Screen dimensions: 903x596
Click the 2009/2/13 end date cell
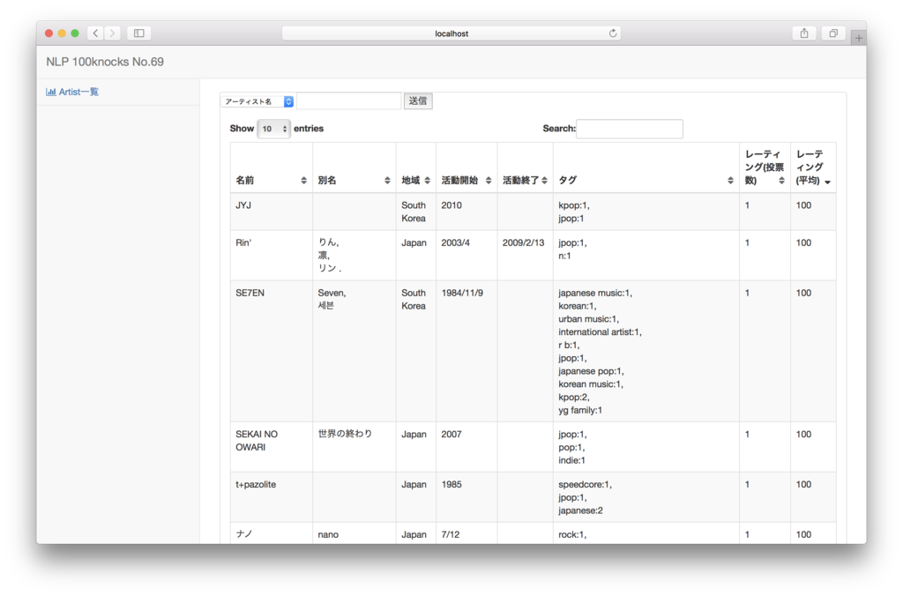click(x=525, y=256)
